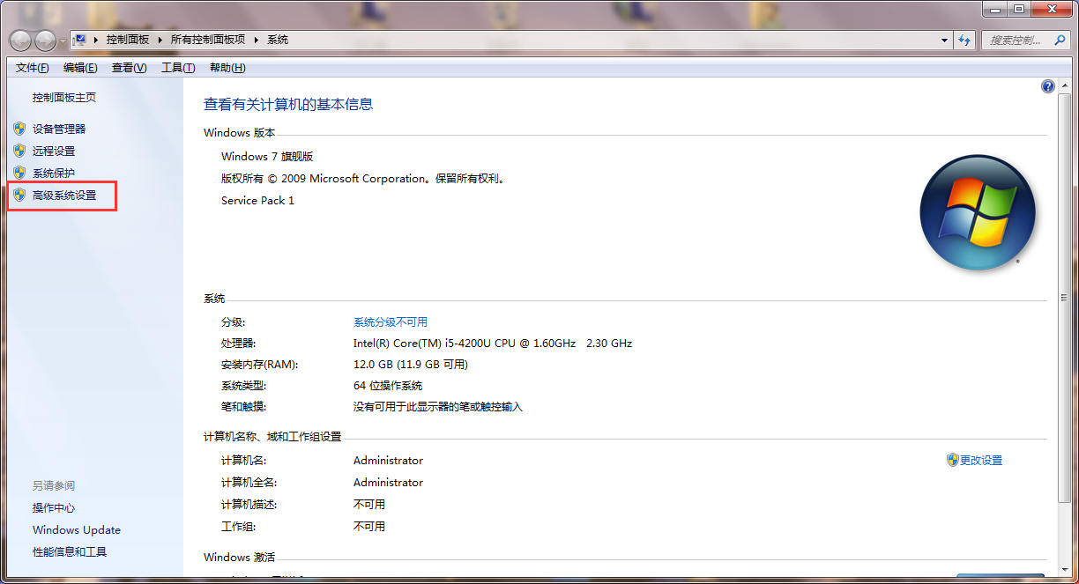Click the Windows logo image
The image size is (1079, 584).
[978, 212]
